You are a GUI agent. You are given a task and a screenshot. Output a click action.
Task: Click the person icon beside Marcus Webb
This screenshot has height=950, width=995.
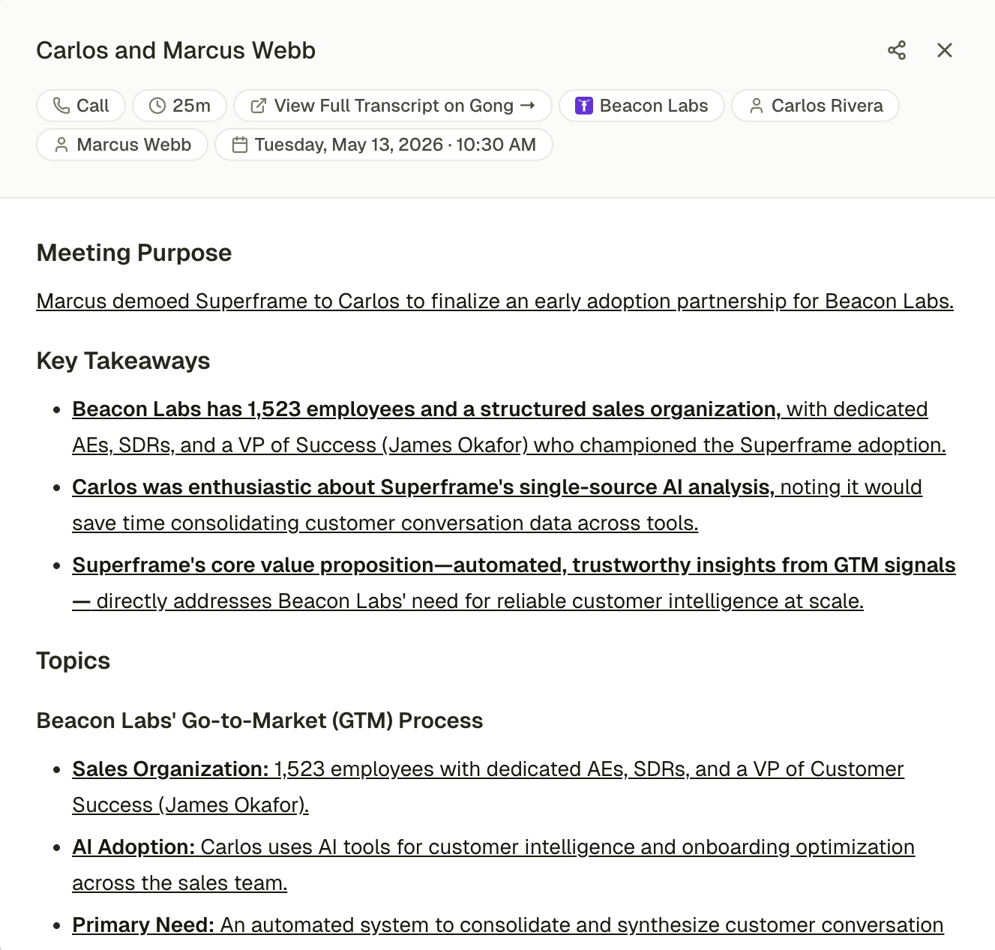pos(61,145)
